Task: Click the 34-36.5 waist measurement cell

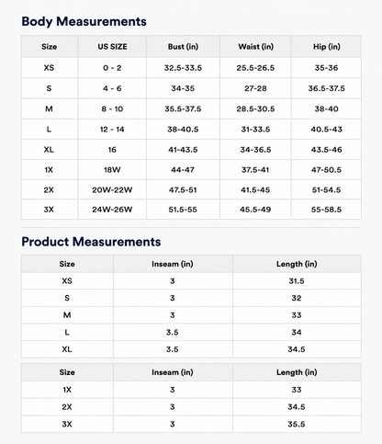Action: pyautogui.click(x=255, y=150)
